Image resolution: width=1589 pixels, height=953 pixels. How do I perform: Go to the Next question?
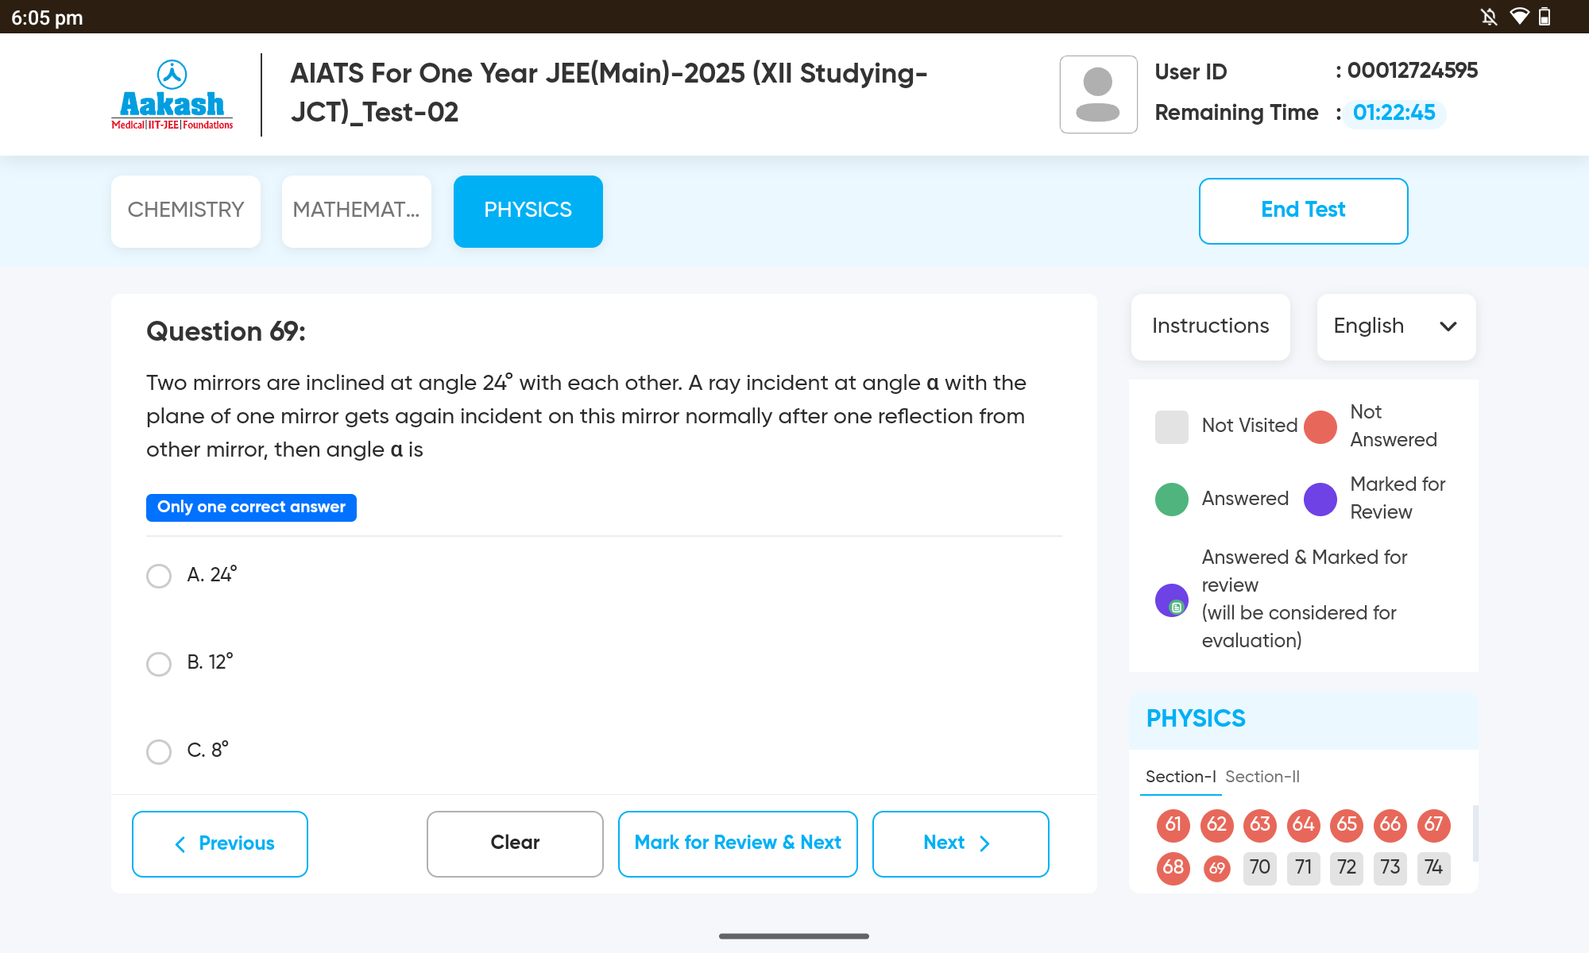tap(961, 843)
